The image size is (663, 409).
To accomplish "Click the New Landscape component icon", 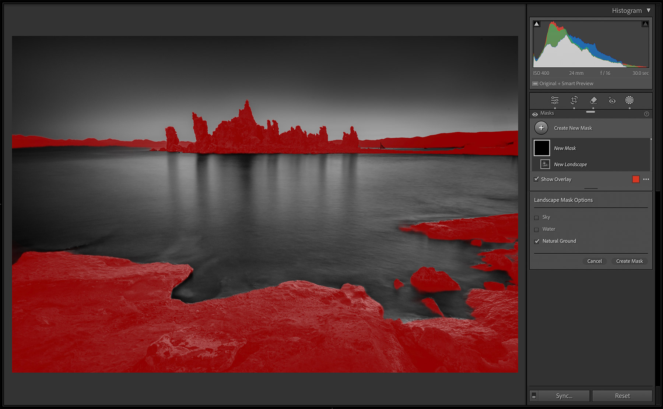I will (545, 164).
